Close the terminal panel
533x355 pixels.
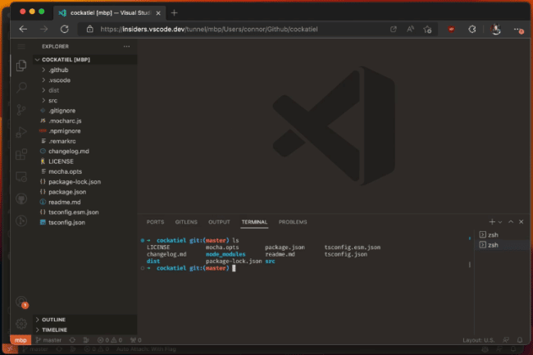521,222
